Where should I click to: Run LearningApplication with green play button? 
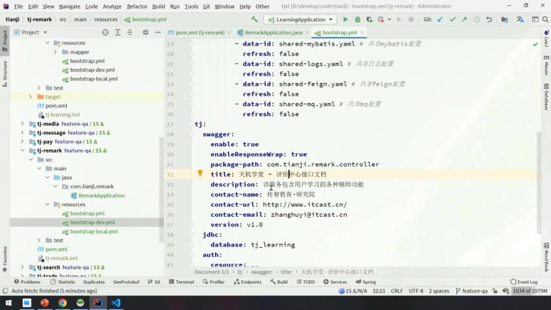(345, 19)
